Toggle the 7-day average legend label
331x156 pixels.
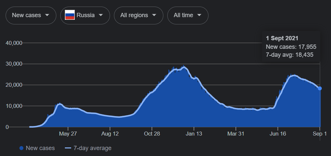pyautogui.click(x=93, y=148)
